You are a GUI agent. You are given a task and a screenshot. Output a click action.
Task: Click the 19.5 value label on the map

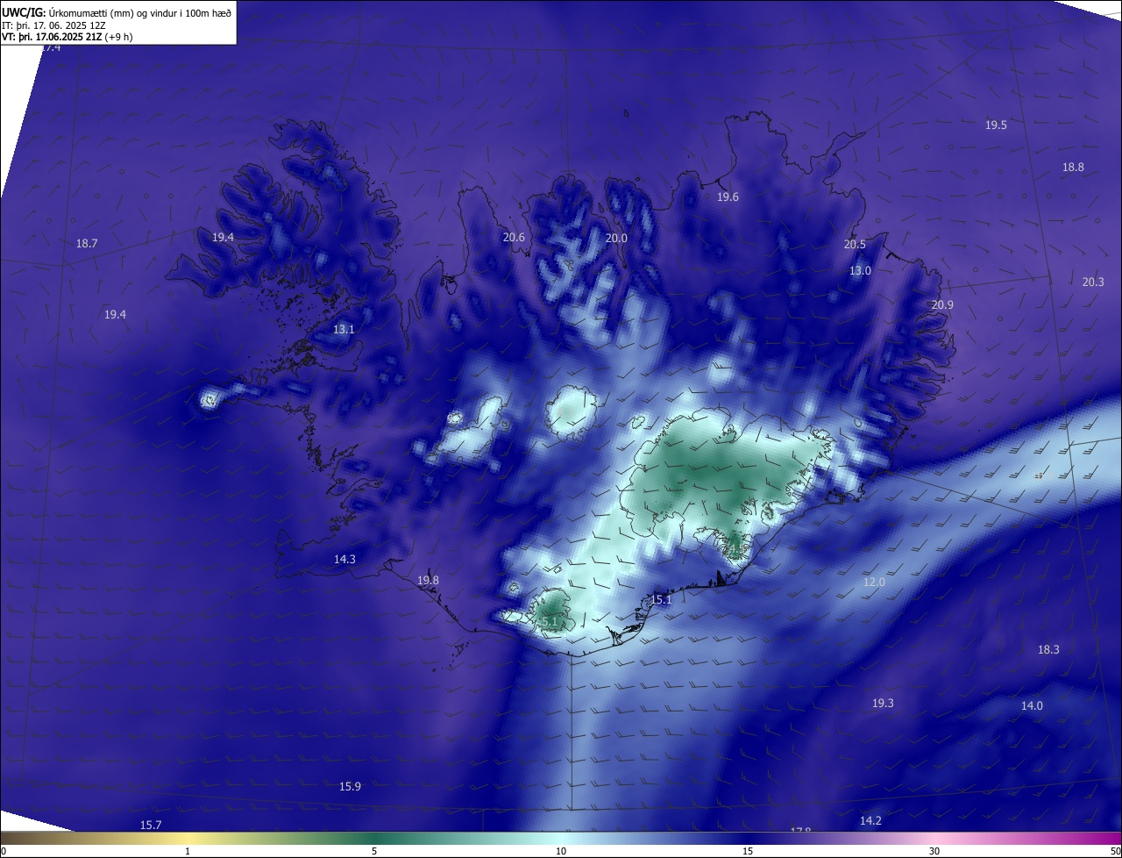996,125
